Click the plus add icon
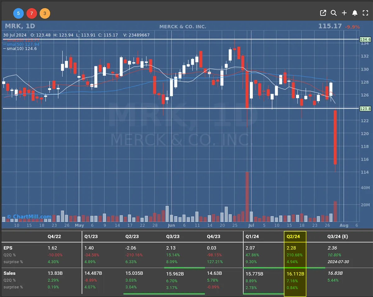 click(x=344, y=13)
